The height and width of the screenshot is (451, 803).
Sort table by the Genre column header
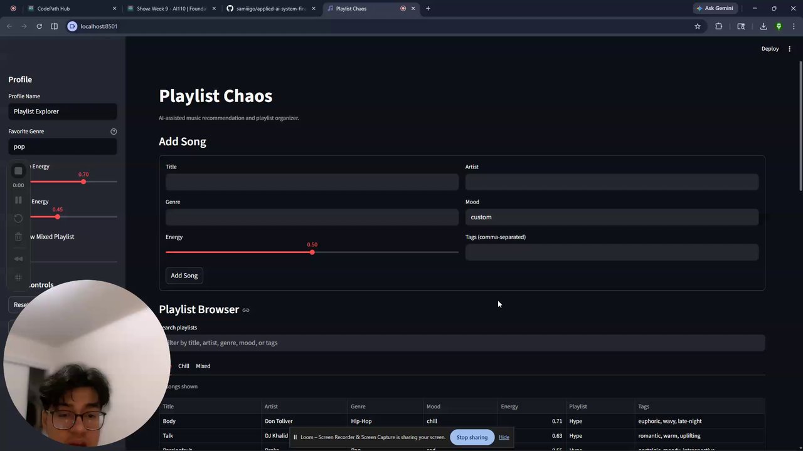pos(385,407)
